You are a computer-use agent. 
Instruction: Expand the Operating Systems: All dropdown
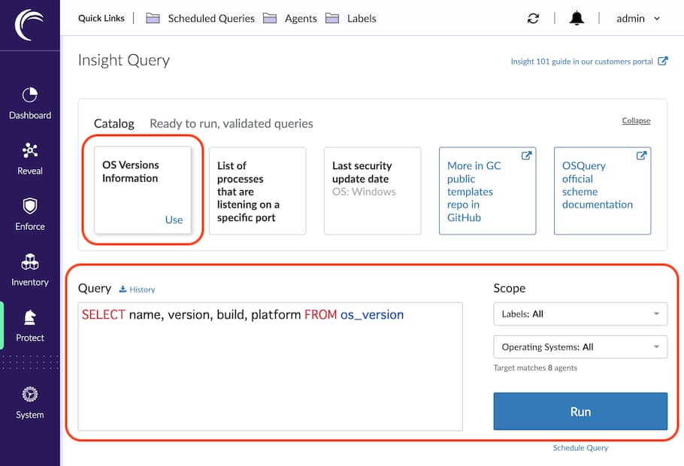580,347
